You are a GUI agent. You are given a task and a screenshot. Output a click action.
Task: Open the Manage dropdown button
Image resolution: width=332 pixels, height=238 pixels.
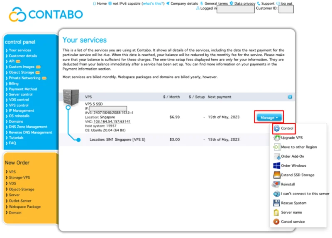[x=269, y=118]
